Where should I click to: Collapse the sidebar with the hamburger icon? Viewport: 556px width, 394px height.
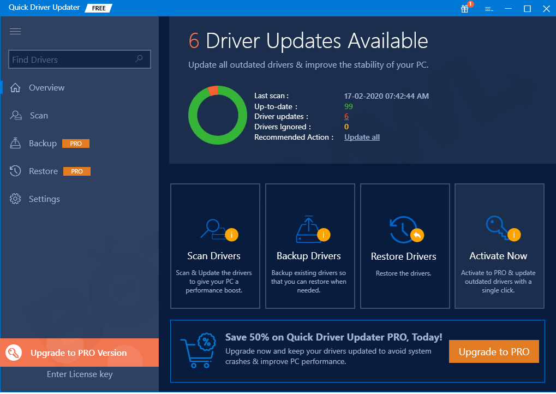15,31
